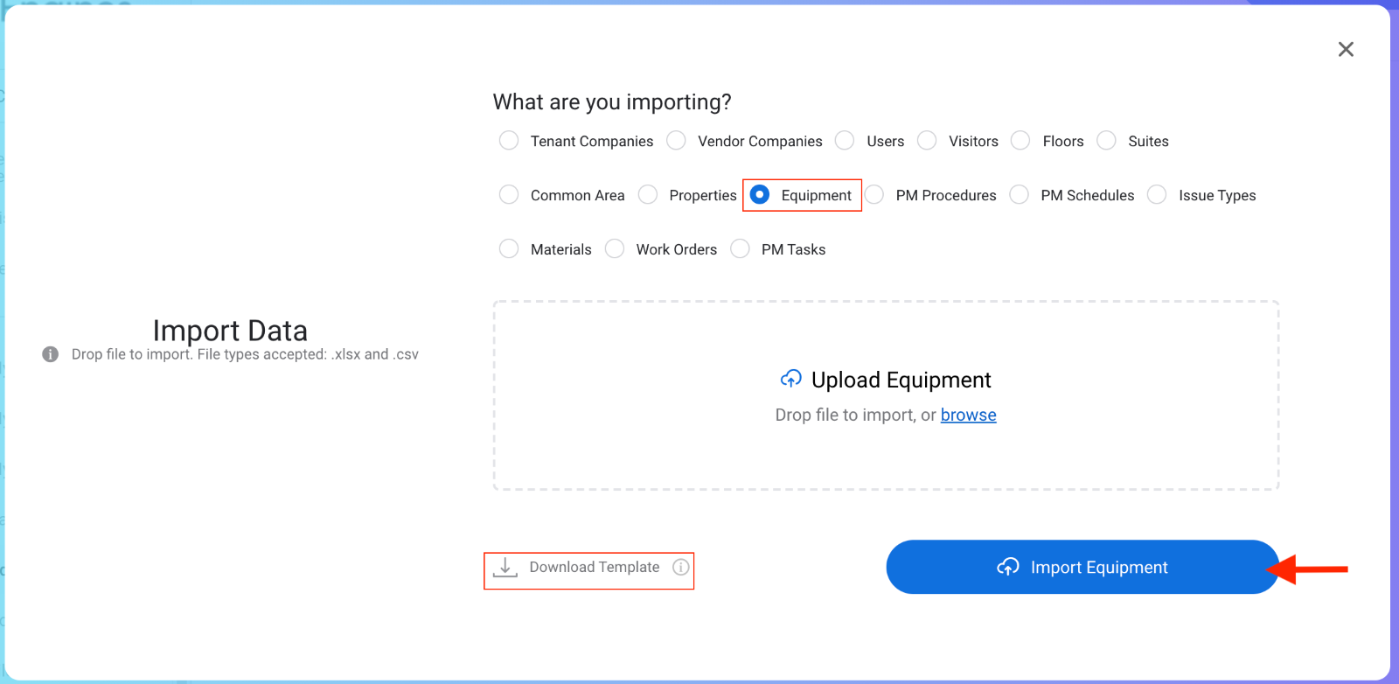Click the Import Equipment button
The width and height of the screenshot is (1399, 684).
[1082, 567]
